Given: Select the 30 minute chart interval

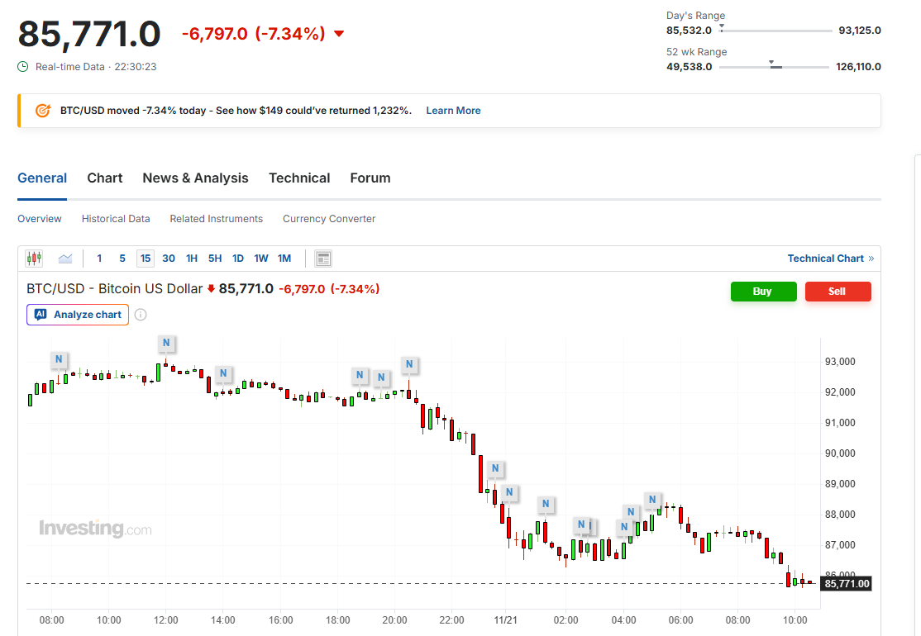Looking at the screenshot, I should [x=169, y=259].
